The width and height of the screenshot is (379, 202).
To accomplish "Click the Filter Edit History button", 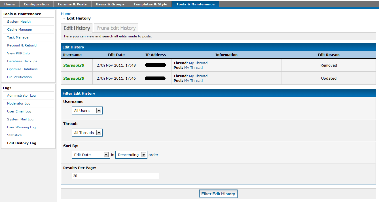I will pyautogui.click(x=218, y=194).
